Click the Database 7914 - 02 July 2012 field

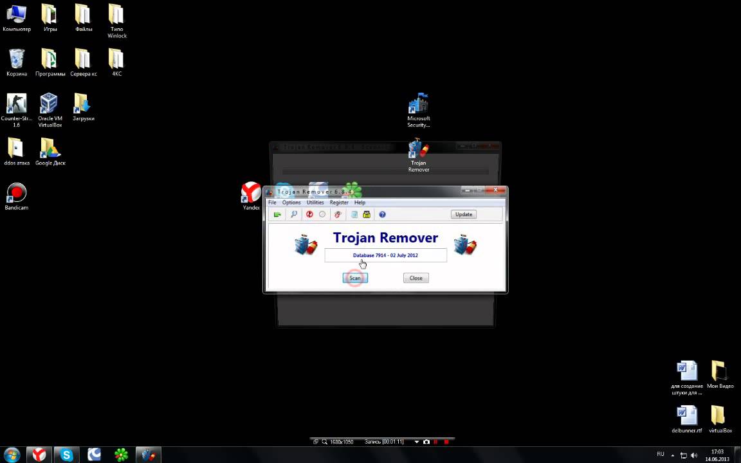pyautogui.click(x=385, y=255)
